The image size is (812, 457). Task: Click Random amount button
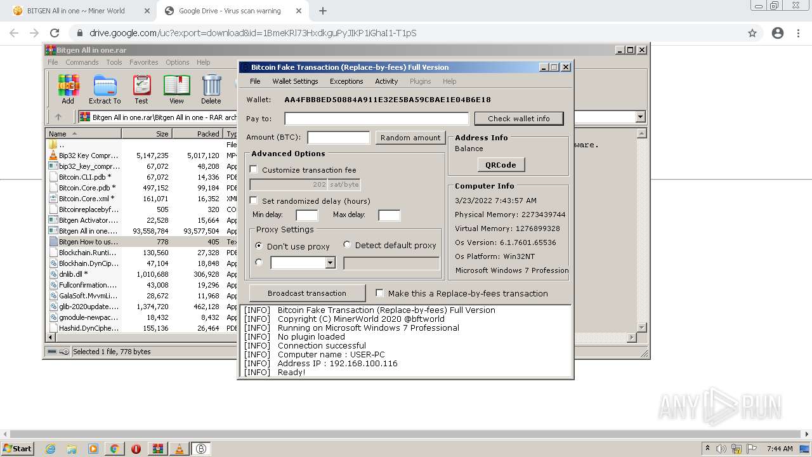[410, 138]
